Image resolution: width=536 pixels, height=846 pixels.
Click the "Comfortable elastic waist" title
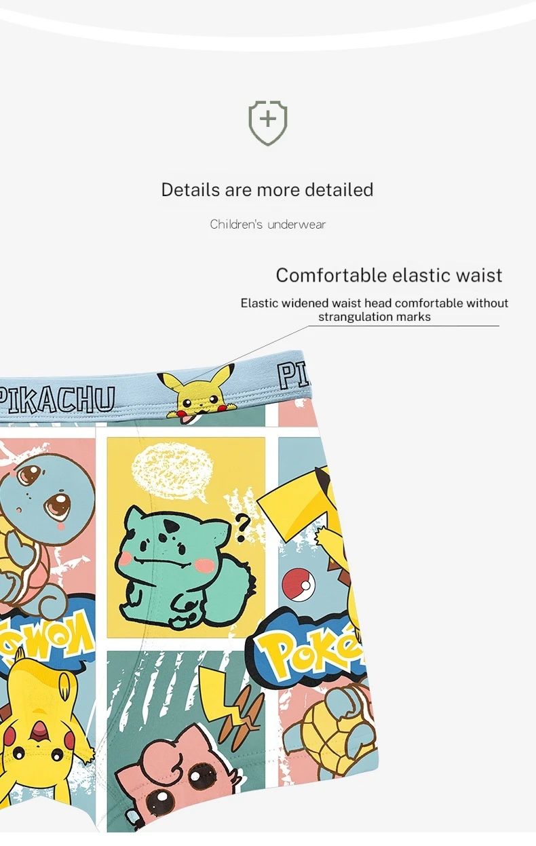click(x=389, y=275)
